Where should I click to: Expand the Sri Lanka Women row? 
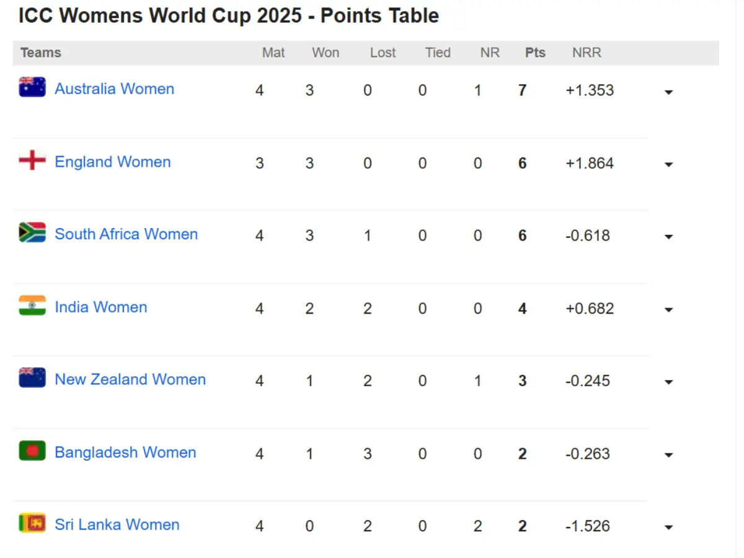point(668,528)
